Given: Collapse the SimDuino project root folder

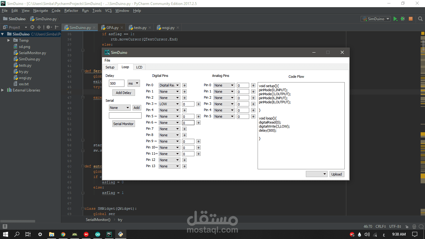Looking at the screenshot, I should click(2, 34).
